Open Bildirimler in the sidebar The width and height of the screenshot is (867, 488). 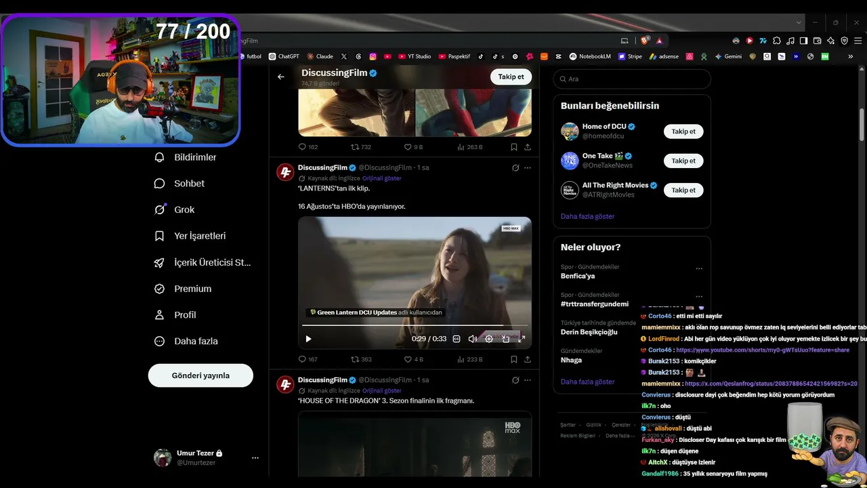[x=186, y=157]
